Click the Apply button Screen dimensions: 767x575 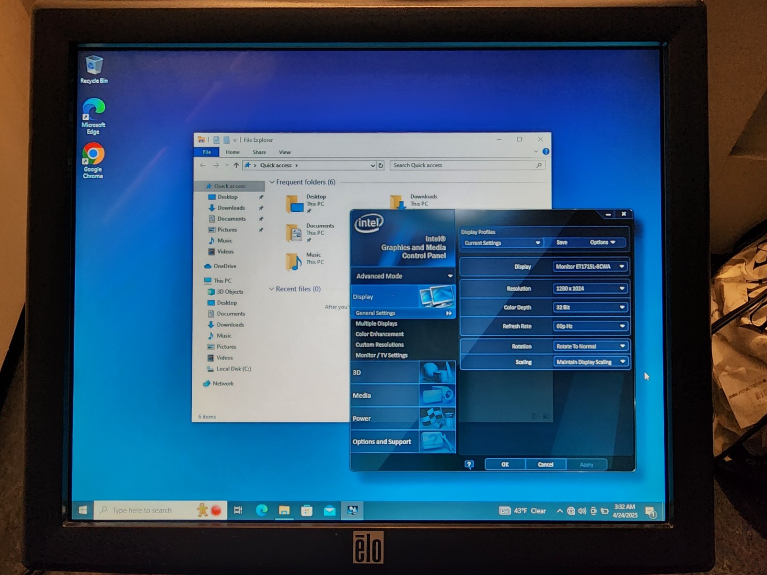tap(586, 464)
